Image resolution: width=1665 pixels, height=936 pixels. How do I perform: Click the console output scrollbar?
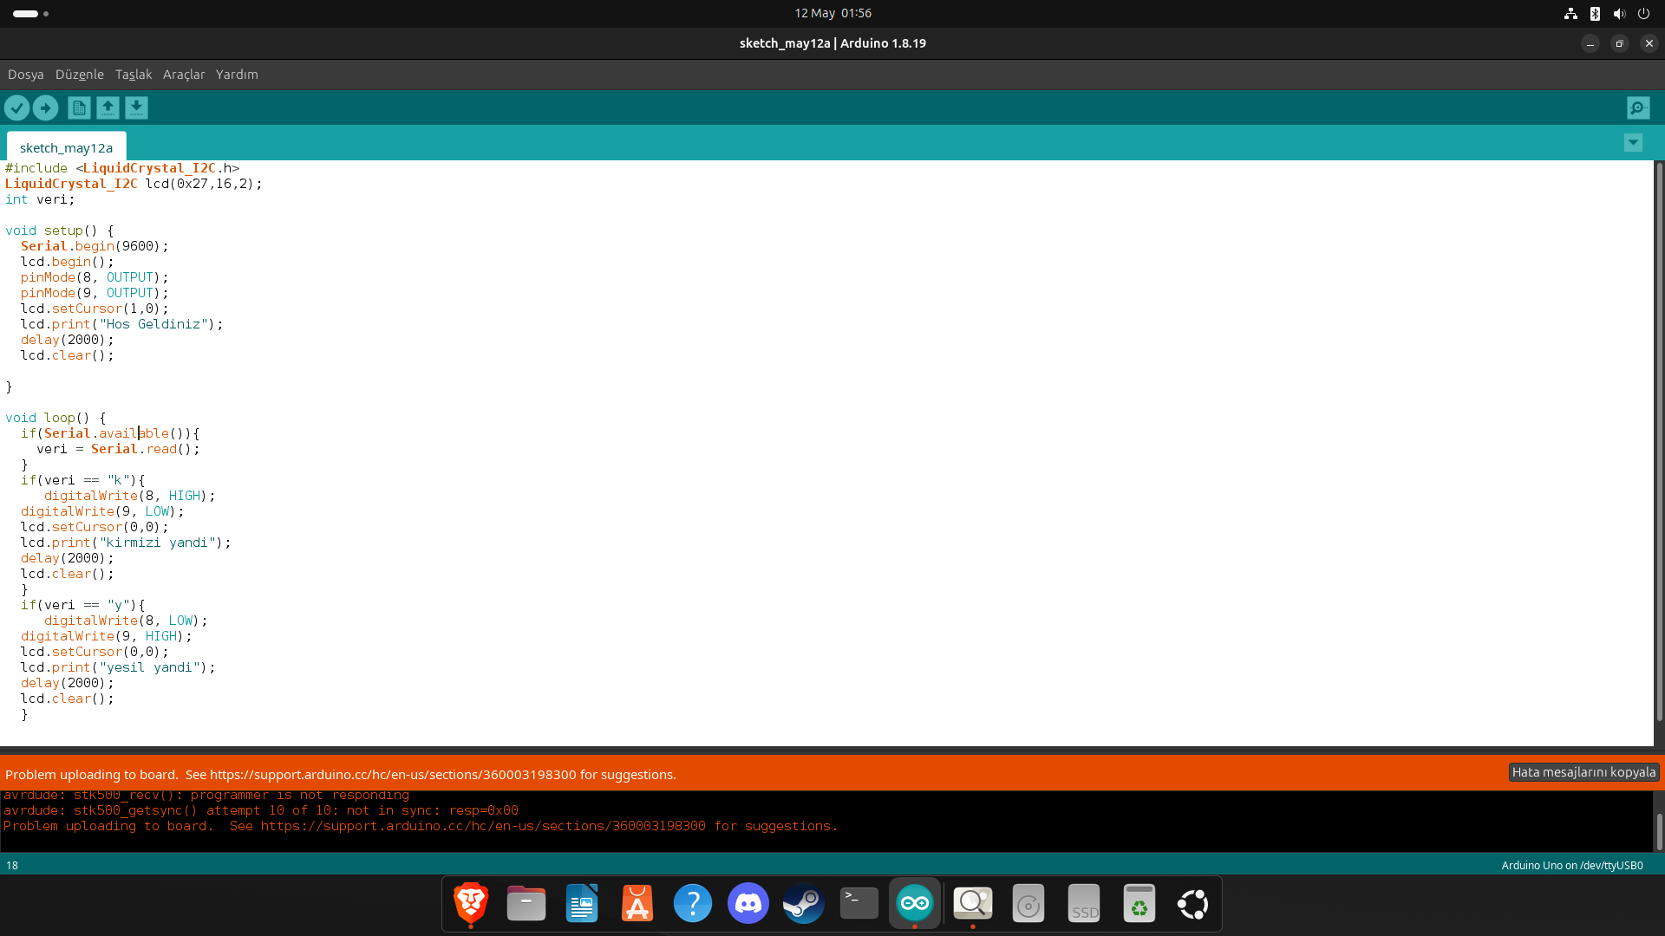[x=1659, y=831]
